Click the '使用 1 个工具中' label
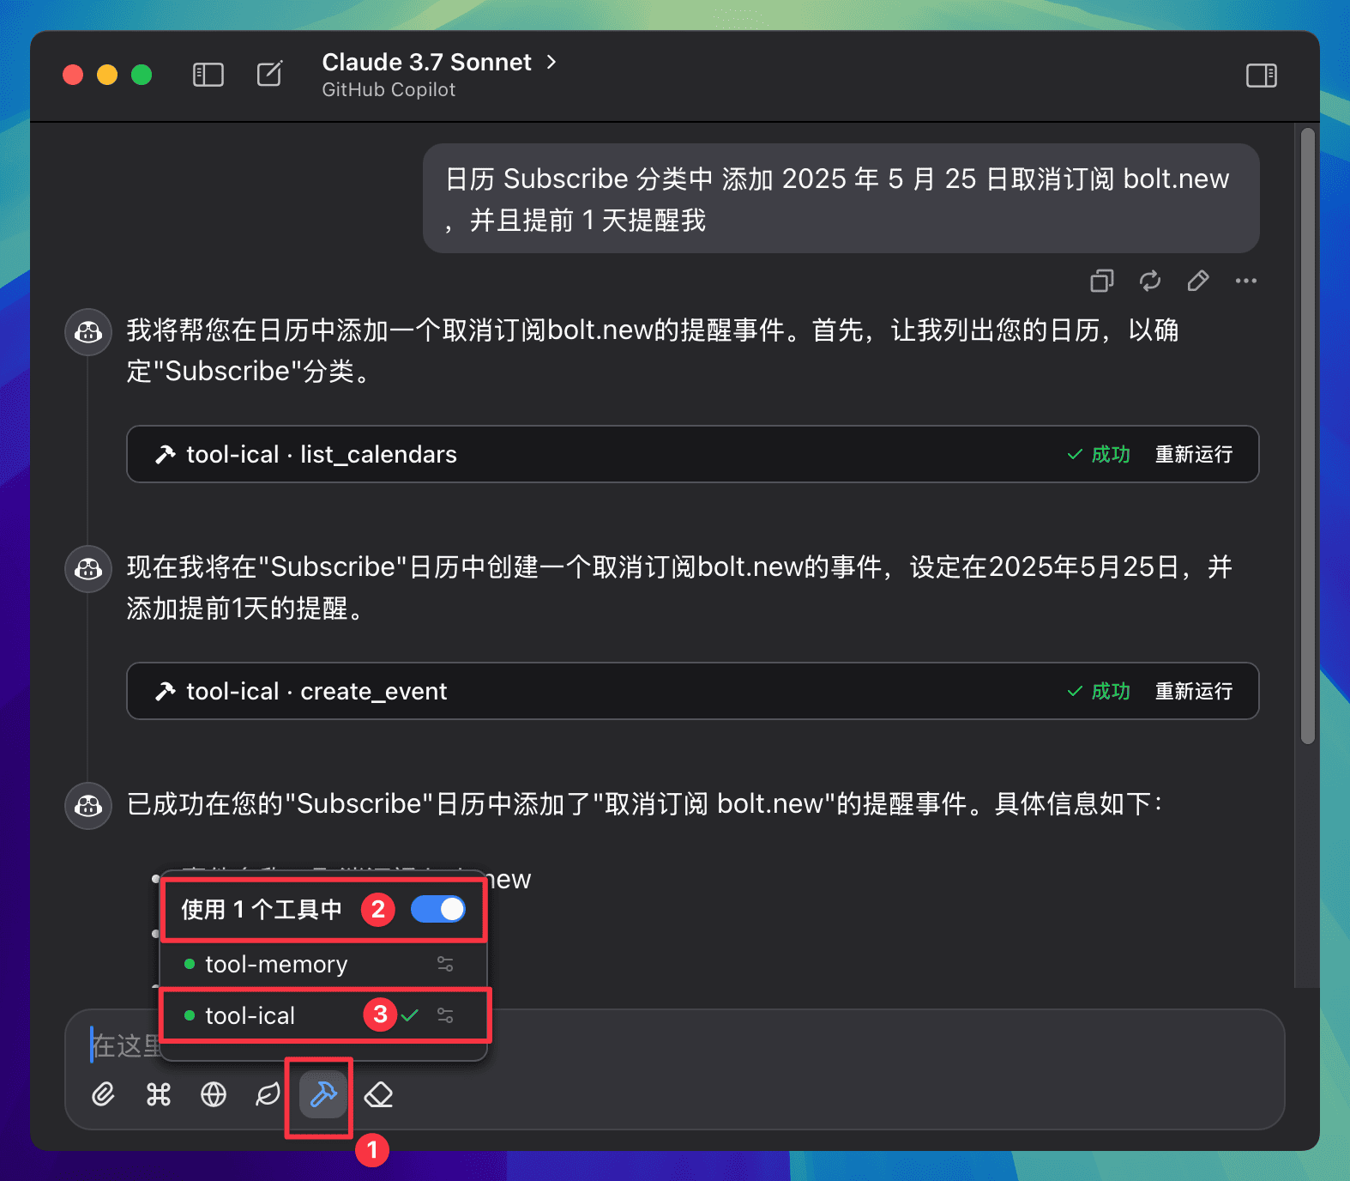This screenshot has height=1181, width=1350. (x=262, y=909)
